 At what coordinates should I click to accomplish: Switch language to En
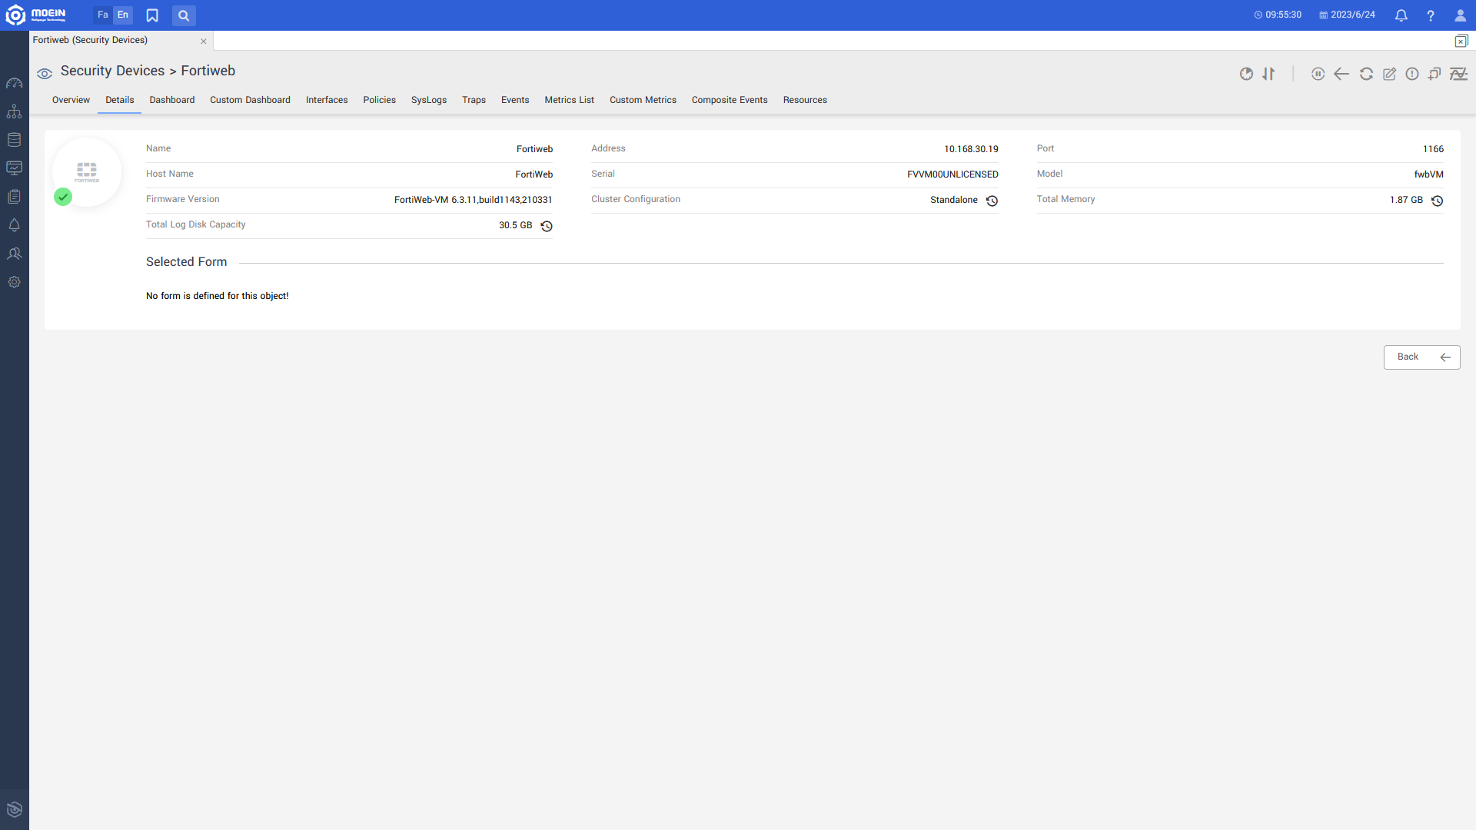point(123,15)
